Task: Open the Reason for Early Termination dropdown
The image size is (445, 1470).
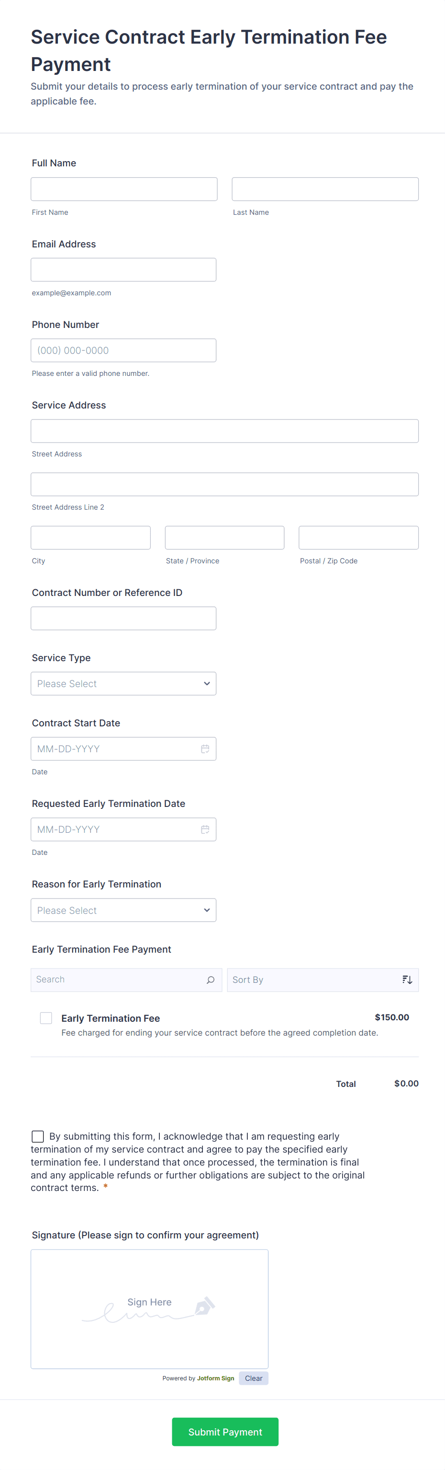Action: [123, 910]
